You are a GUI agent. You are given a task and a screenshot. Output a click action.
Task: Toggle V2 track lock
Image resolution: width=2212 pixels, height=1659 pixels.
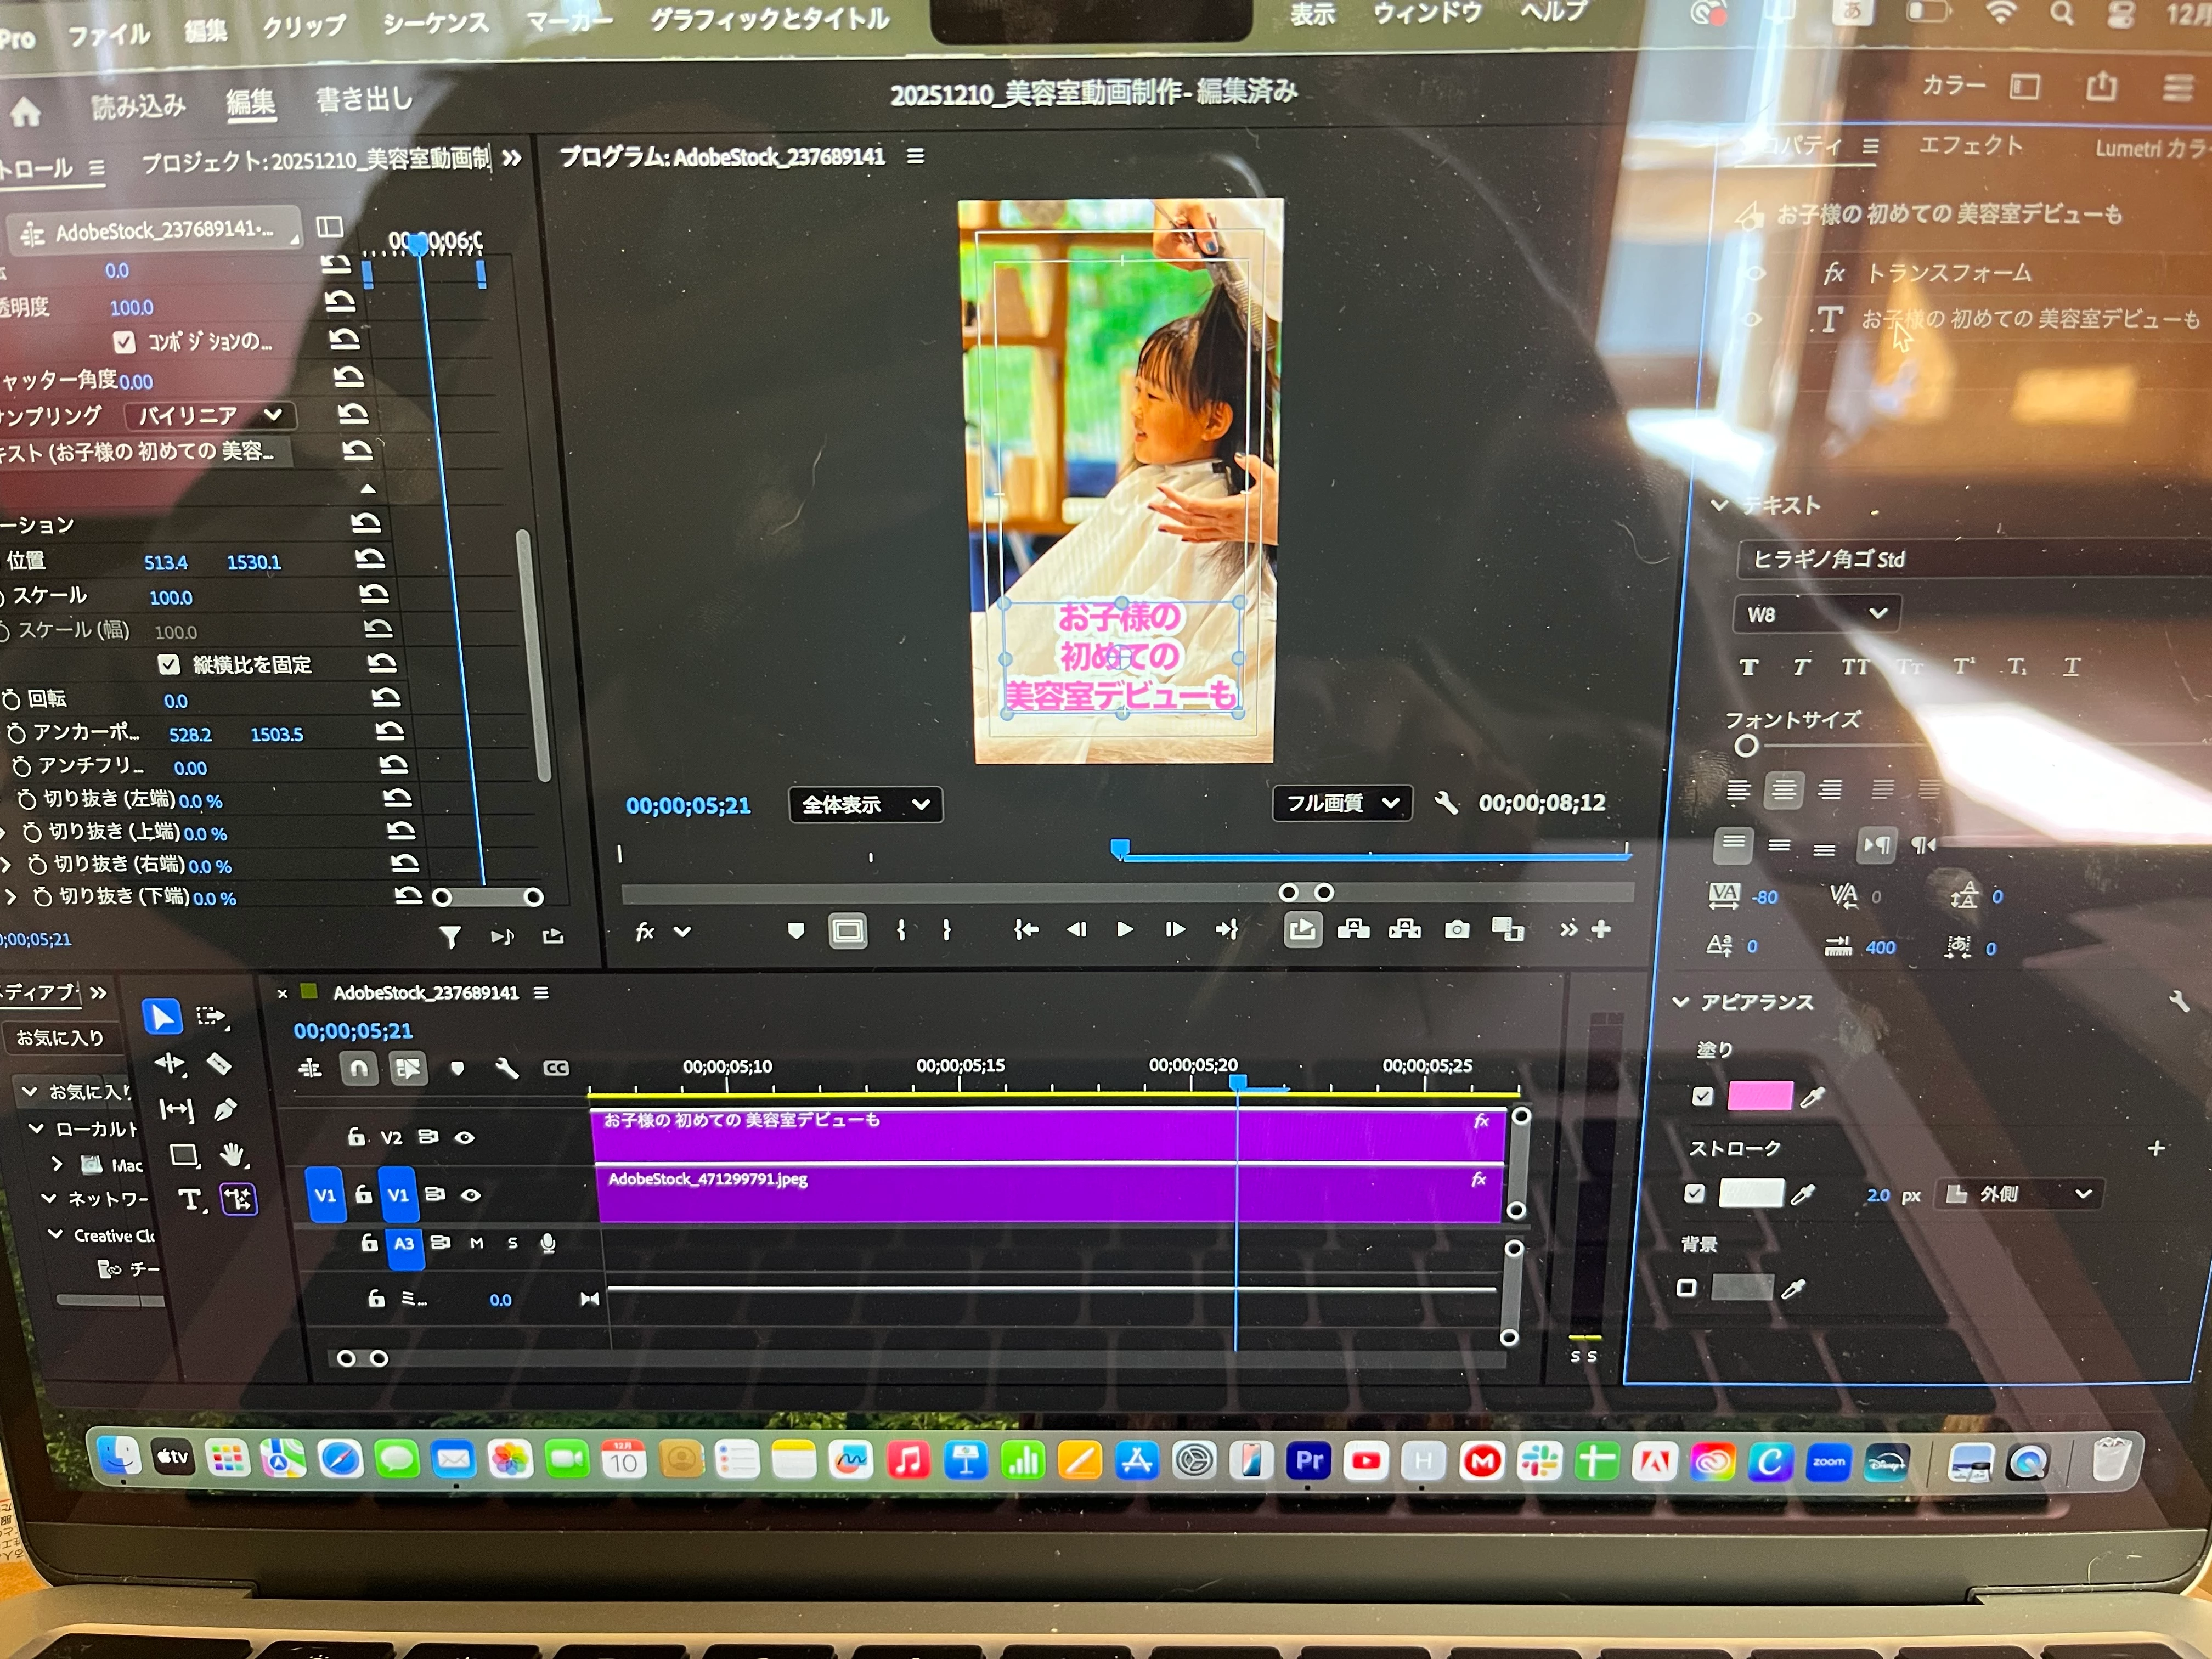(356, 1136)
